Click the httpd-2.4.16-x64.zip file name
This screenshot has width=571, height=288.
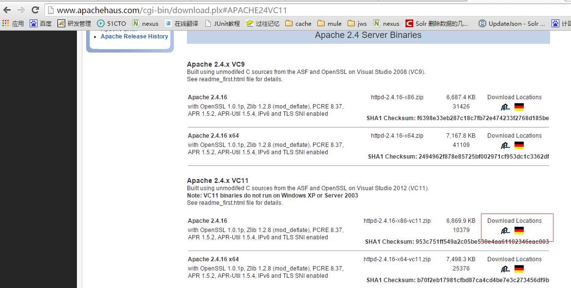coord(397,135)
